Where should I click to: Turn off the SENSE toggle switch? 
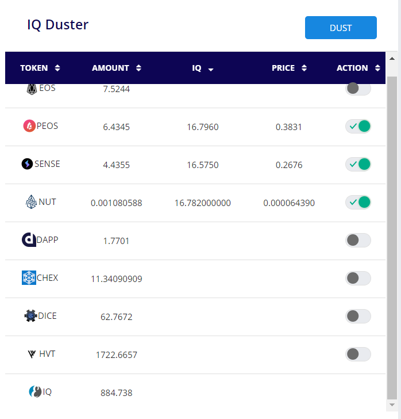pos(358,164)
